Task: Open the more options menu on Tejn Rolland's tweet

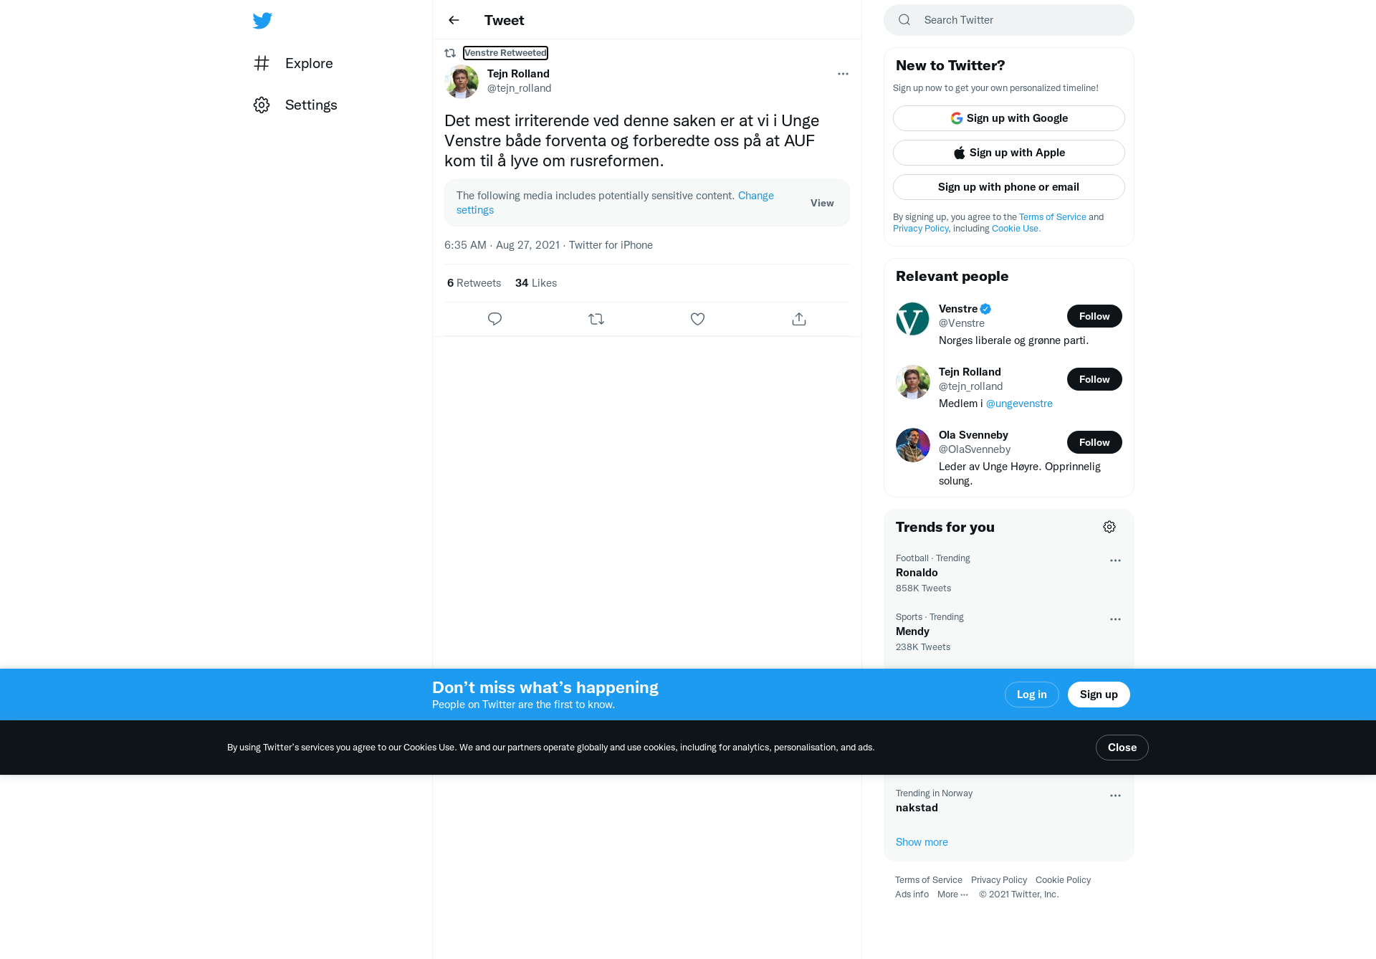Action: [x=843, y=74]
